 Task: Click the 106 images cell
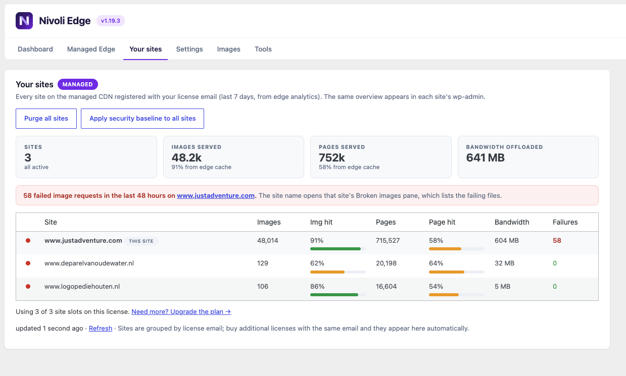click(263, 286)
